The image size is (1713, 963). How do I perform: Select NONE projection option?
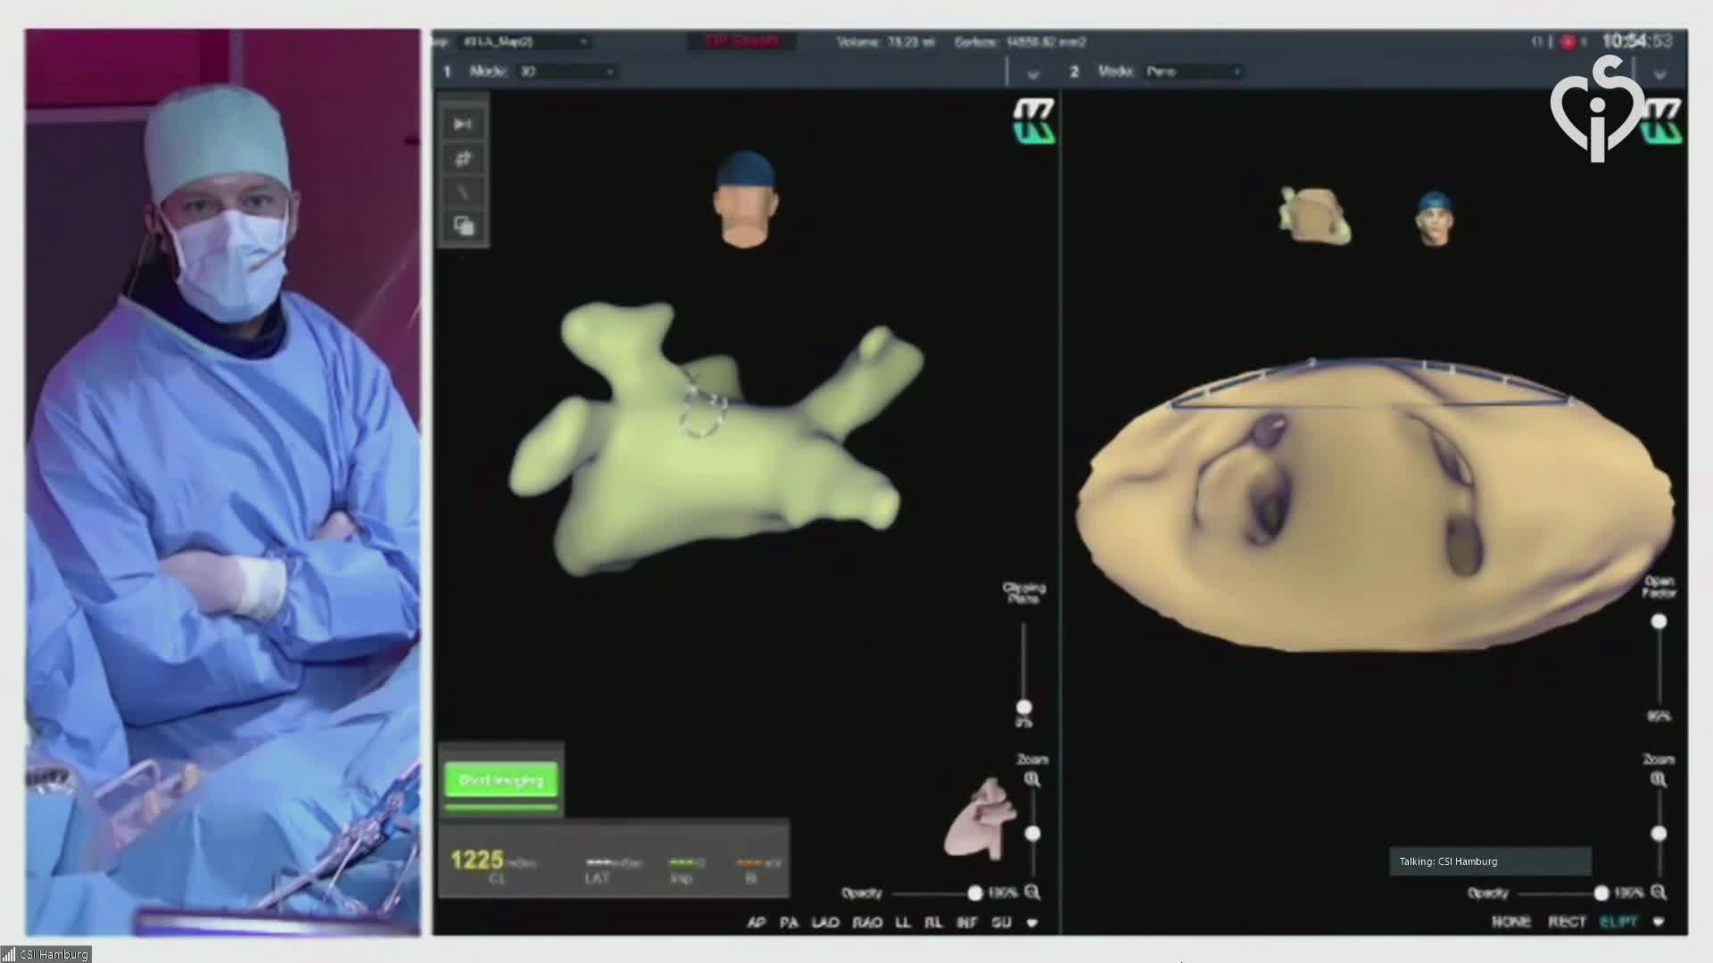(1510, 921)
